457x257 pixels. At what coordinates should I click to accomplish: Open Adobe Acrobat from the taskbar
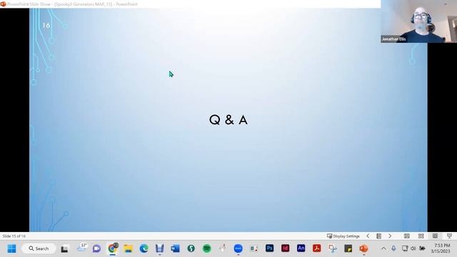317,248
